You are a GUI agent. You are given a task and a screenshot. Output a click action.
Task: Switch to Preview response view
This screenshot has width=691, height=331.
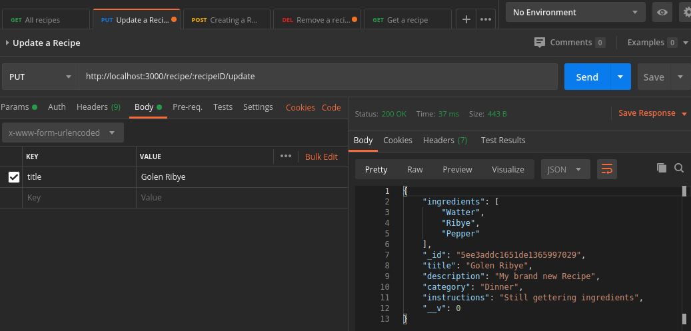click(457, 169)
